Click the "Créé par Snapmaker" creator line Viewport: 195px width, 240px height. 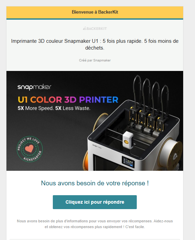tap(95, 60)
